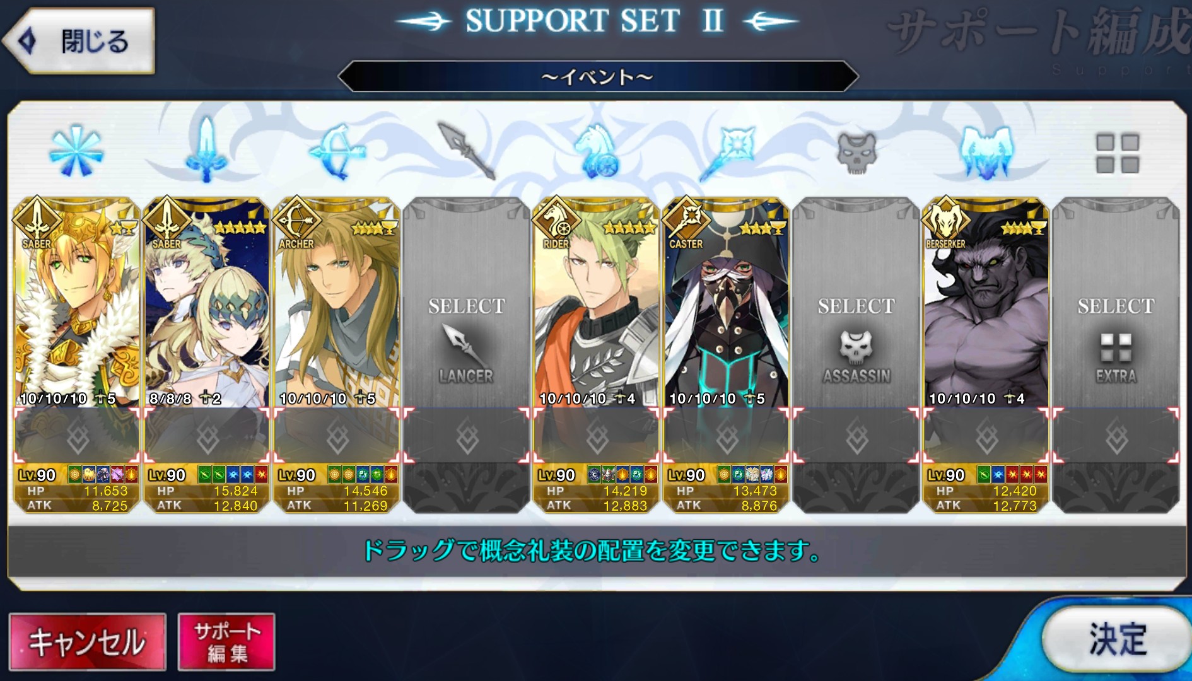Image resolution: width=1192 pixels, height=681 pixels.
Task: Click the All-class snowflake icon
Action: pos(76,151)
